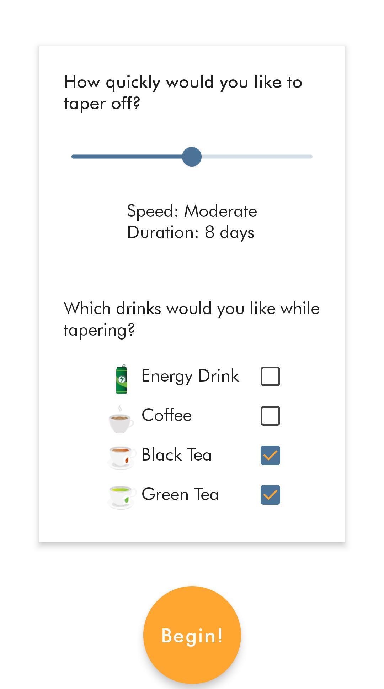Click the green energy drink can icon
This screenshot has height=689, width=384.
point(122,379)
